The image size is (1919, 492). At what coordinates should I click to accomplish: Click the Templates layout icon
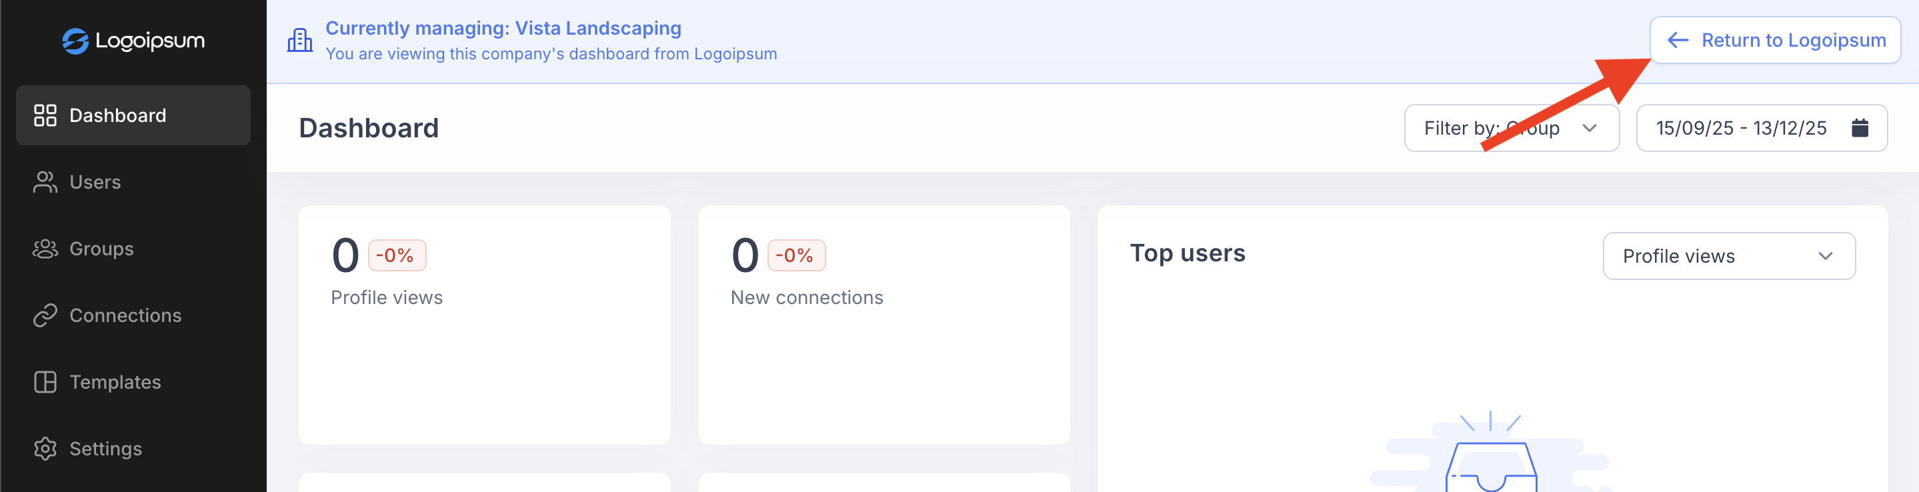click(45, 382)
